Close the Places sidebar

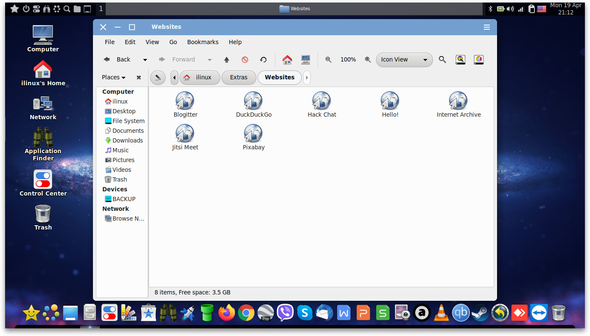click(138, 78)
